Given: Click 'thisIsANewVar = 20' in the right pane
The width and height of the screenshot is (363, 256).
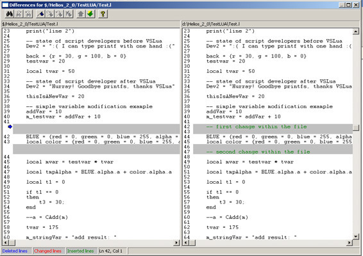Looking at the screenshot, I should tap(235, 97).
